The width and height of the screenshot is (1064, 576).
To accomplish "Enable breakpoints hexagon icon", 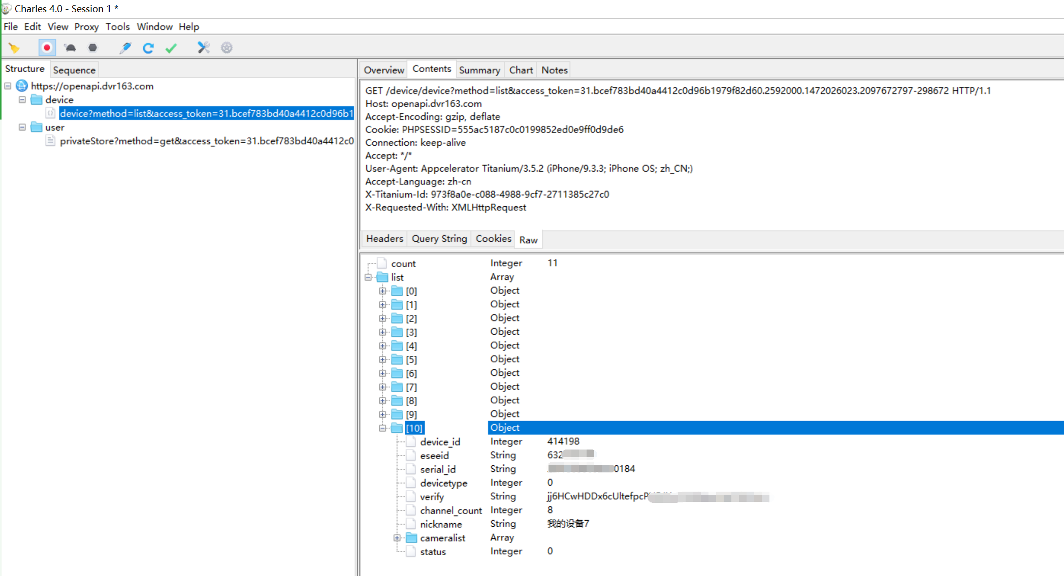I will 92,48.
